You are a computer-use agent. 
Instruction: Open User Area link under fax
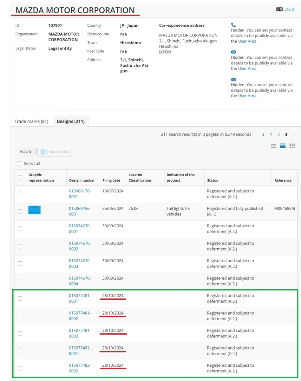pos(247,69)
